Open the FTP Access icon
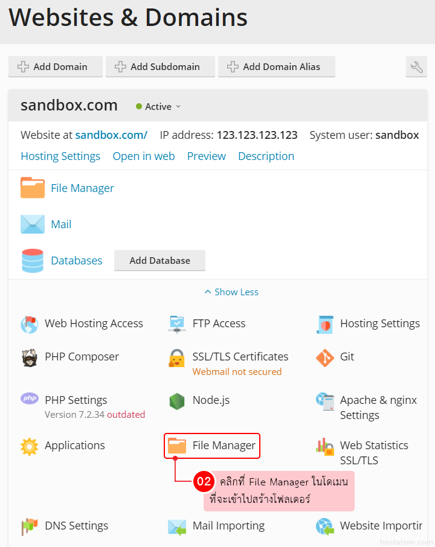The image size is (435, 547). pyautogui.click(x=177, y=324)
